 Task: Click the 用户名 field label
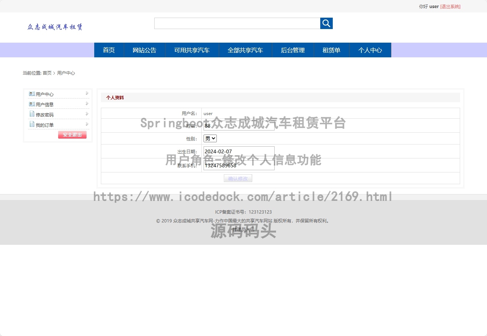(x=189, y=114)
